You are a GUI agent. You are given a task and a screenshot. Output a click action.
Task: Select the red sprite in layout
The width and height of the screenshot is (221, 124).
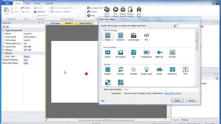86,74
